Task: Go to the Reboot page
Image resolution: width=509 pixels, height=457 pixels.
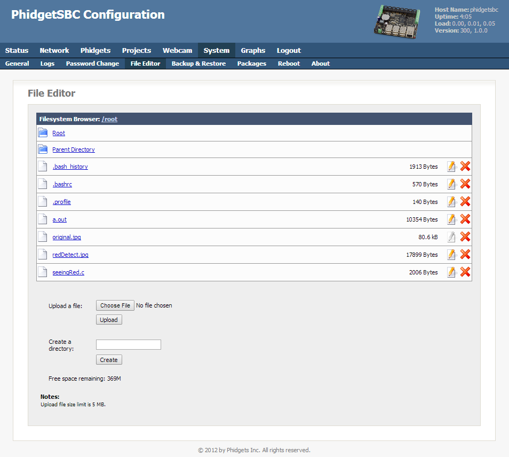Action: point(289,64)
